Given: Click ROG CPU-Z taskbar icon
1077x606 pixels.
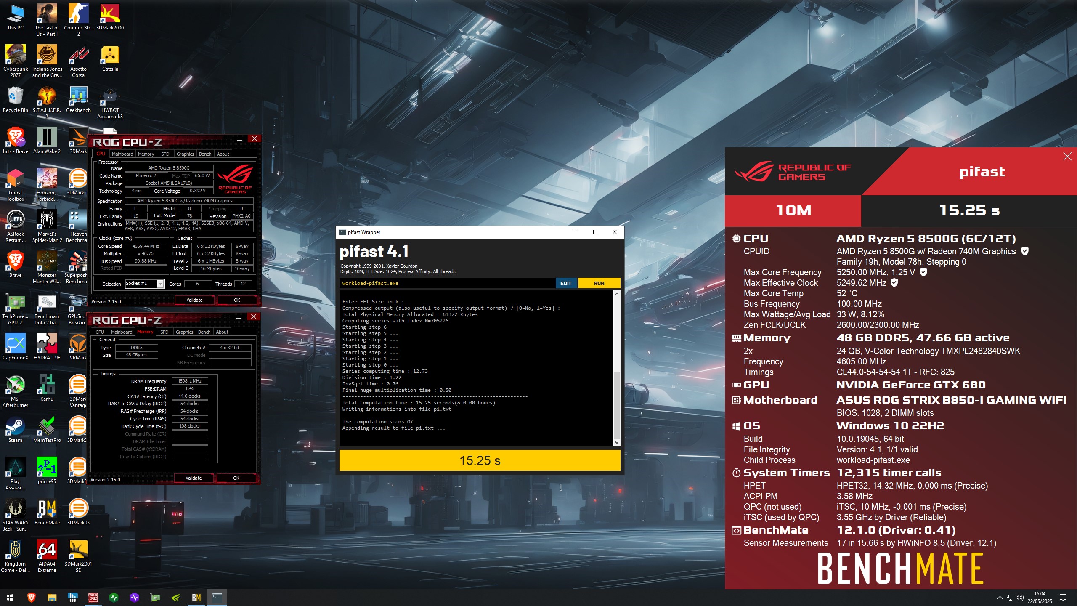Looking at the screenshot, I should [93, 598].
